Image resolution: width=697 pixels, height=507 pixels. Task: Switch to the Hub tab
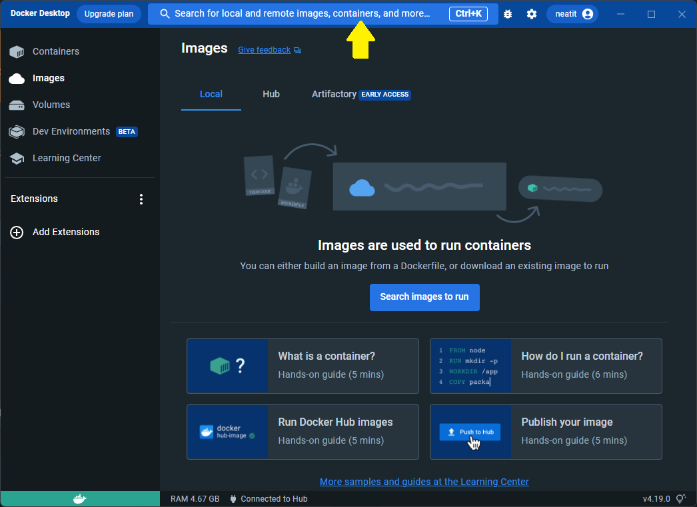tap(271, 94)
